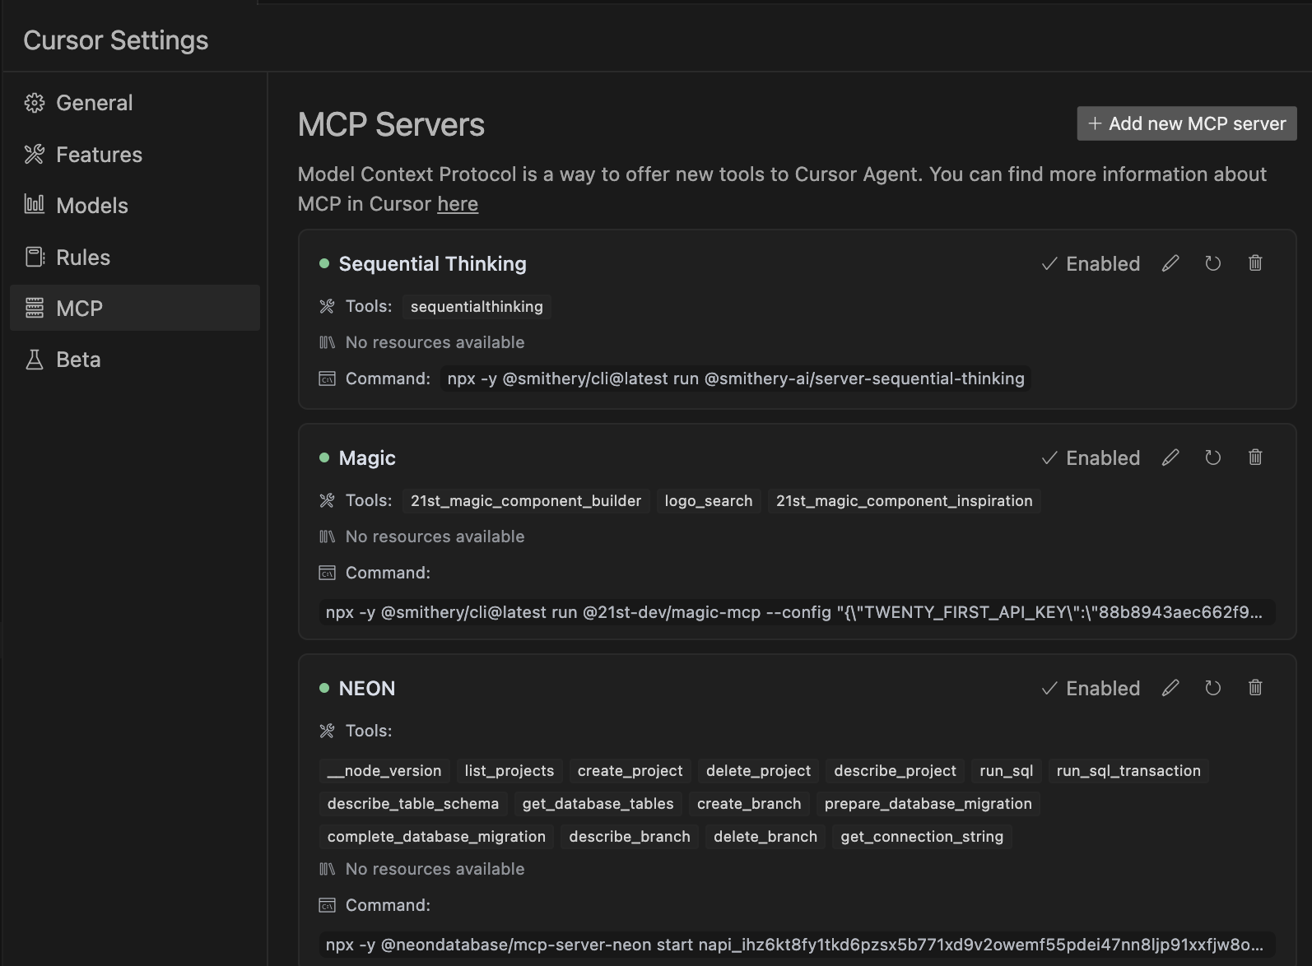Edit the Magic MCP server
The height and width of the screenshot is (966, 1312).
coord(1170,457)
